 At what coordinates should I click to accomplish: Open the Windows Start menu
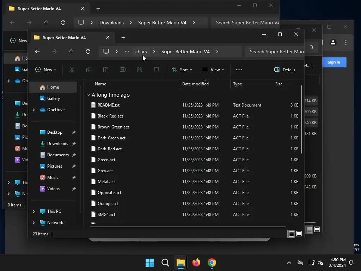149,263
